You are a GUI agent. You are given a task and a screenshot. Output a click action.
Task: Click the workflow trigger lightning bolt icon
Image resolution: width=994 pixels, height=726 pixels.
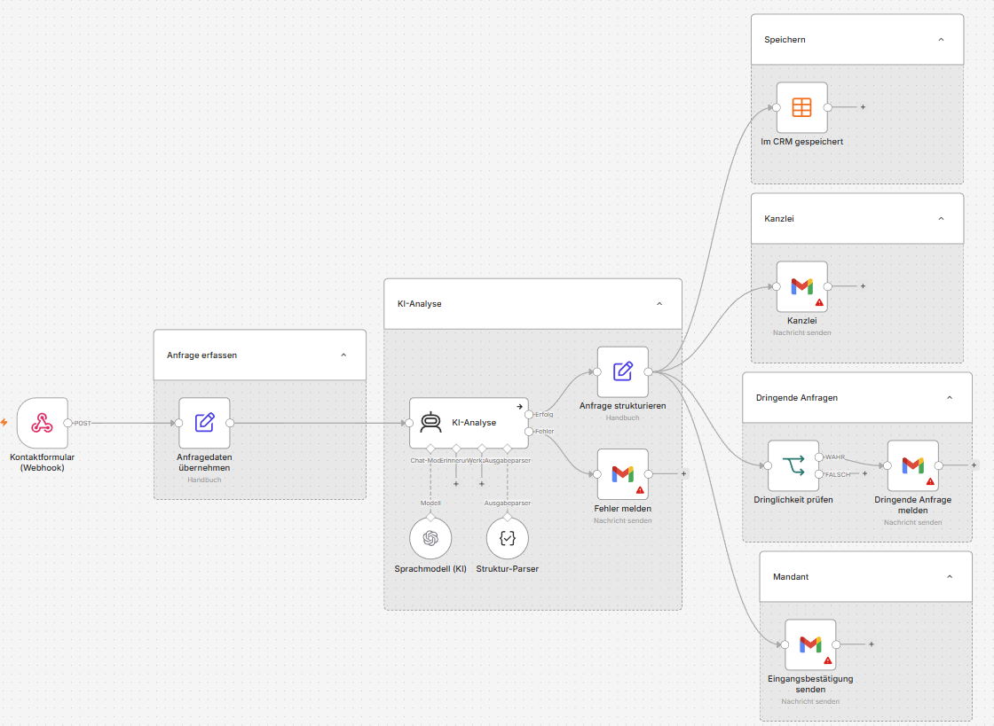tap(4, 422)
